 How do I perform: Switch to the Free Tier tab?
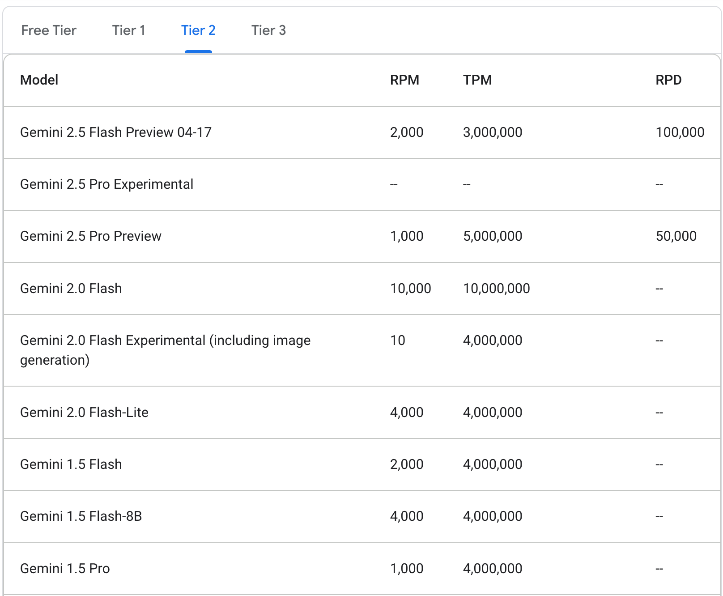click(49, 30)
